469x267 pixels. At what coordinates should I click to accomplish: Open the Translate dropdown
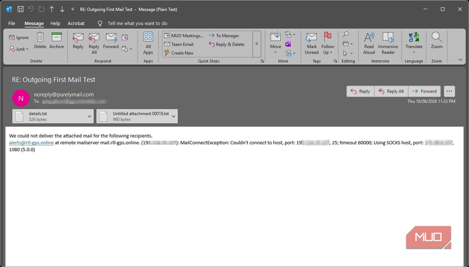414,43
